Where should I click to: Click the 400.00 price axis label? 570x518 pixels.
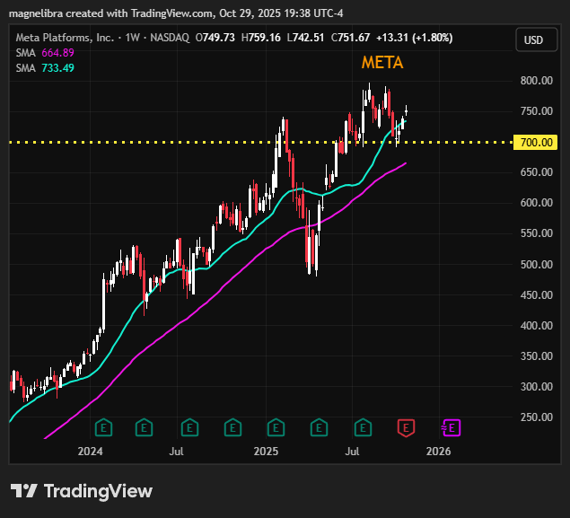point(536,325)
